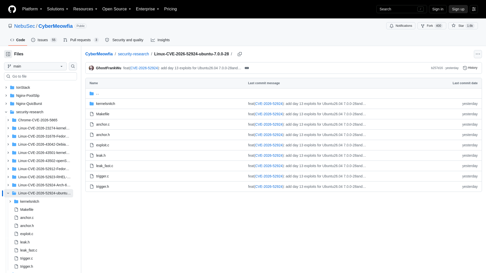Click the Go to file input
This screenshot has width=486, height=273.
[x=40, y=76]
